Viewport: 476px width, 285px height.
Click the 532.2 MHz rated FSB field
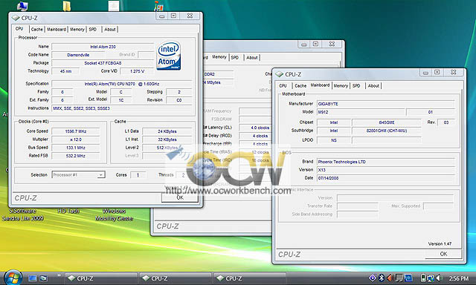76,156
